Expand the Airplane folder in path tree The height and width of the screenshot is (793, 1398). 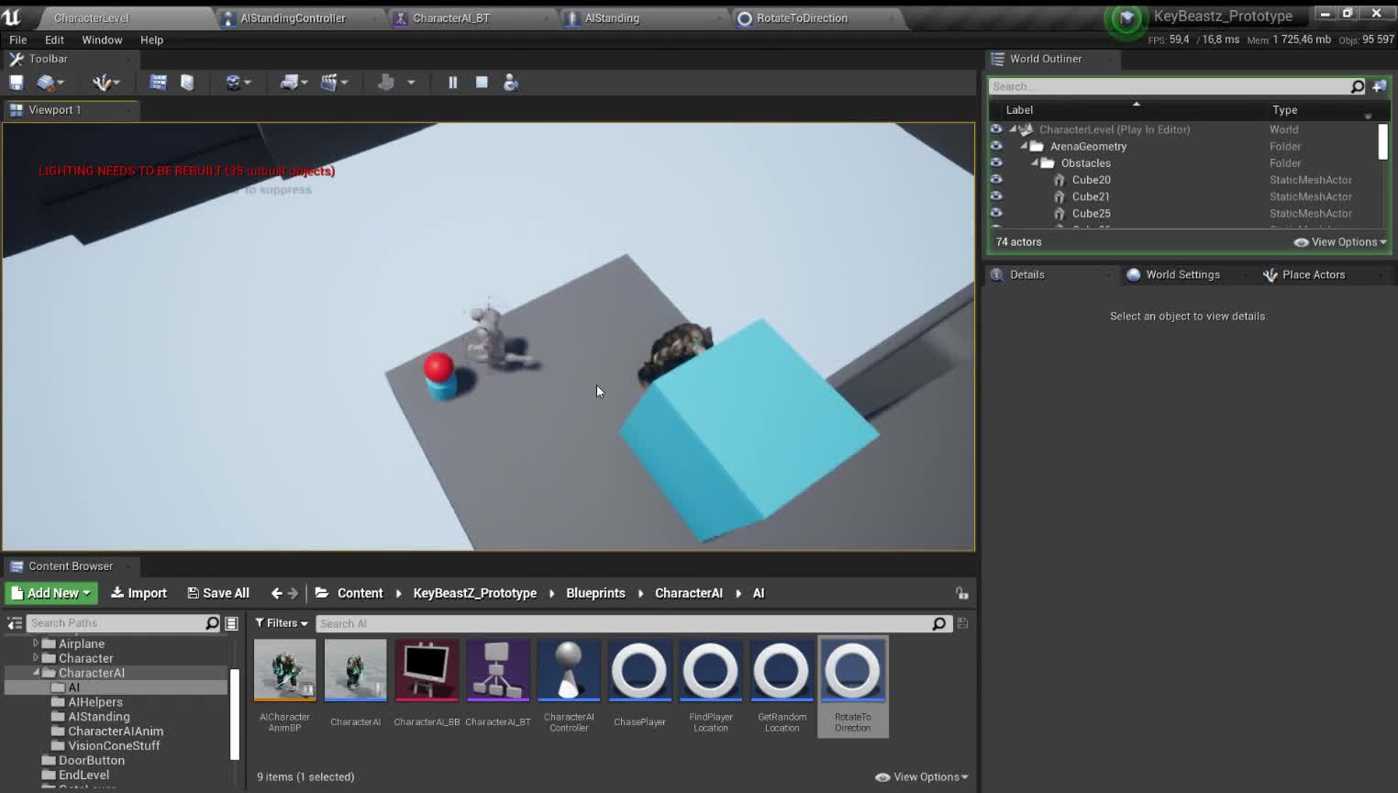[x=36, y=643]
